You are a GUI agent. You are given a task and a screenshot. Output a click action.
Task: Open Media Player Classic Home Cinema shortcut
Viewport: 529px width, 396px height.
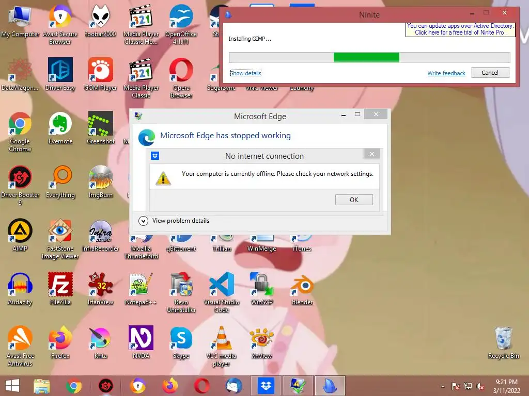(141, 24)
